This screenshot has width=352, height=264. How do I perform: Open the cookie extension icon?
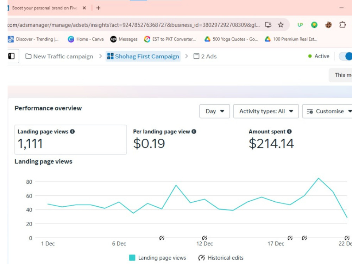click(328, 25)
